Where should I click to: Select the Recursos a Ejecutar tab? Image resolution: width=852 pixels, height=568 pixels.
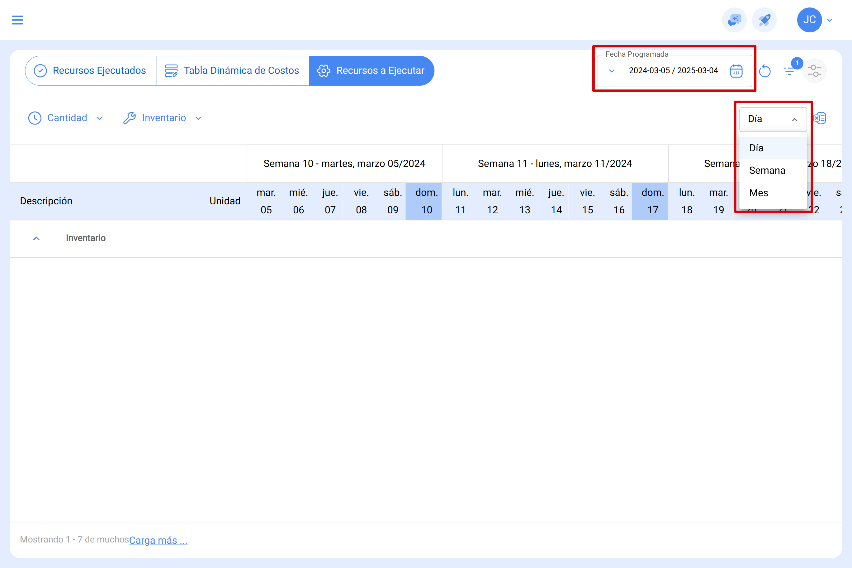point(371,71)
